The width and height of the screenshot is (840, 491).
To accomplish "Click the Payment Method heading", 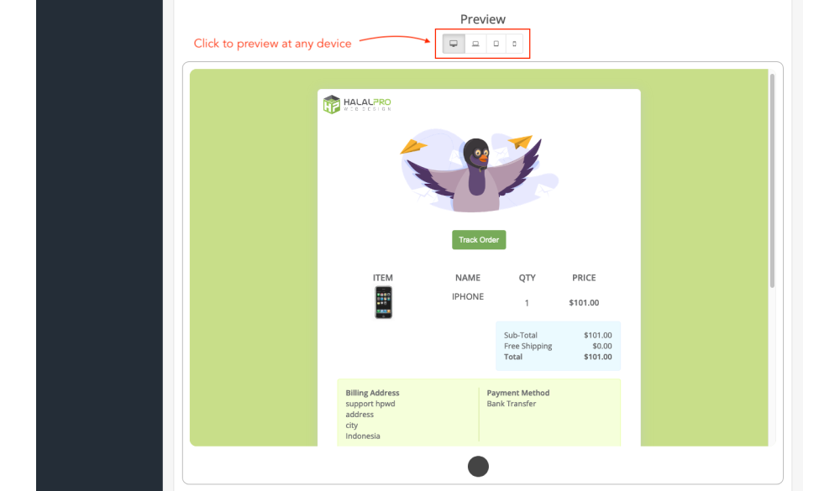I will [x=518, y=393].
